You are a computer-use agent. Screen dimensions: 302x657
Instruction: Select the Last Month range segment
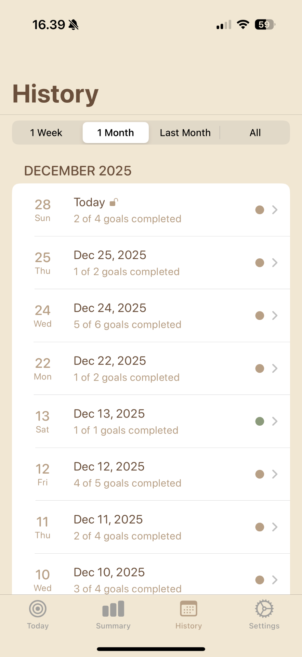[x=185, y=133]
